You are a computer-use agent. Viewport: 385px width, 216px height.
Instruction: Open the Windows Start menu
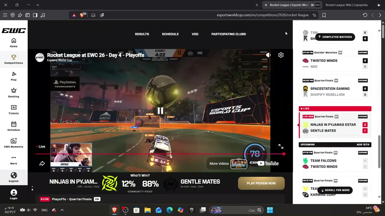click(x=270, y=210)
